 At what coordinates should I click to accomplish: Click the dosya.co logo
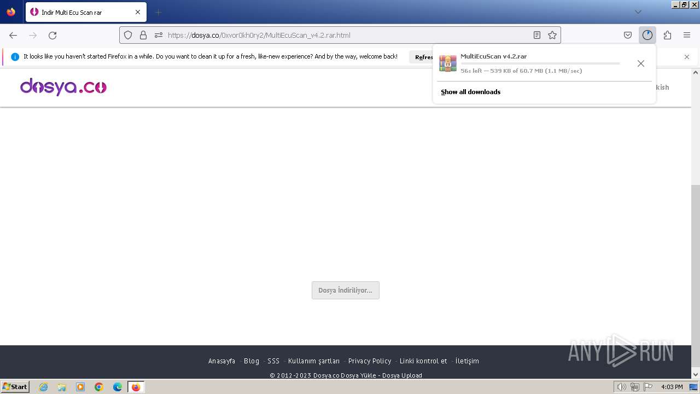pos(63,87)
